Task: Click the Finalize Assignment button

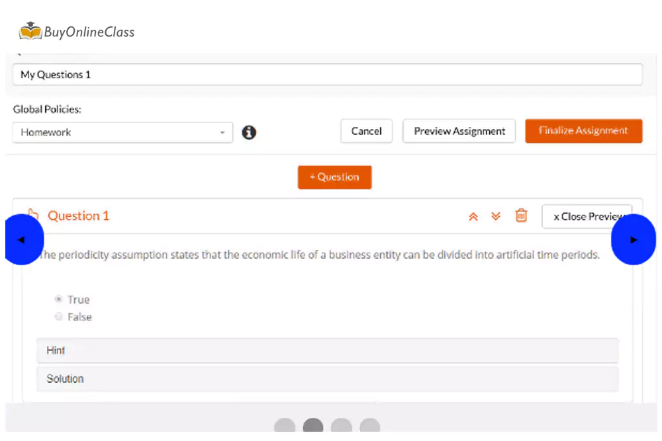Action: pos(583,131)
